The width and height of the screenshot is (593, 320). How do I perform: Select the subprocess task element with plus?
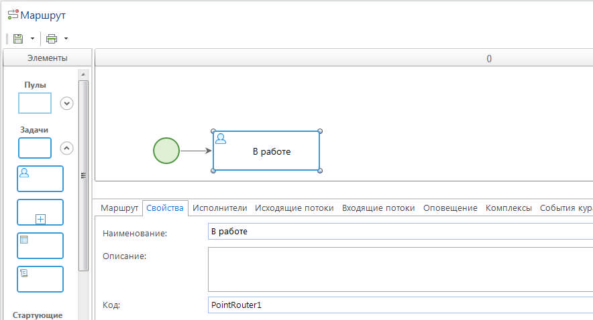click(40, 212)
